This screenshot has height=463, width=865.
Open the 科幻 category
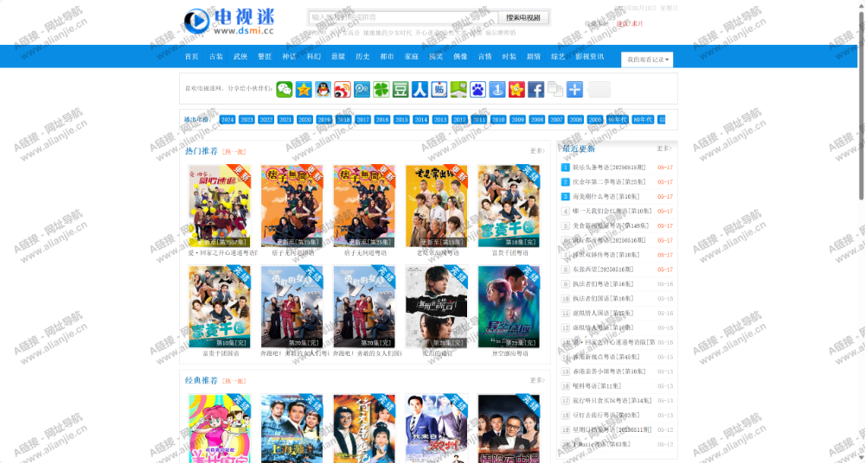tap(313, 56)
